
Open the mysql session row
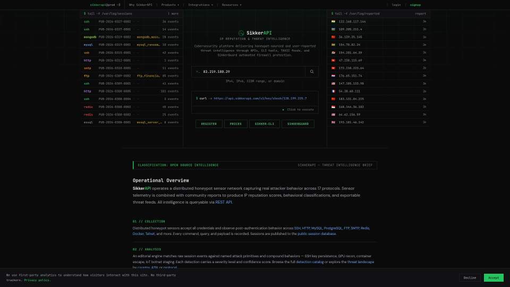(x=131, y=45)
